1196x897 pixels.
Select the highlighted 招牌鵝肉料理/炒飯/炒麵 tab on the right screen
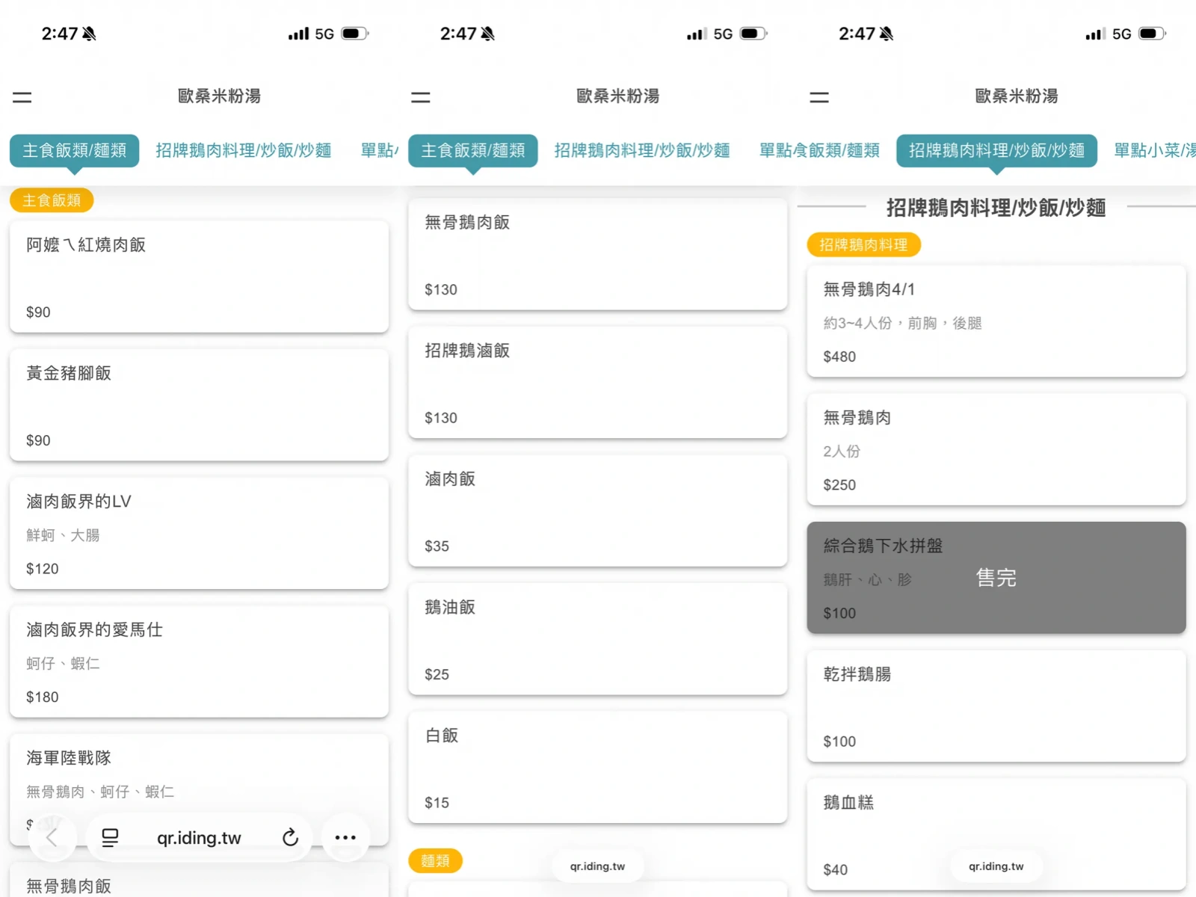(996, 150)
